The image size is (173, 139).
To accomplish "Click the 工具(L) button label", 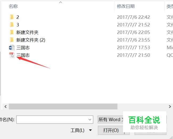I will tap(77, 130).
